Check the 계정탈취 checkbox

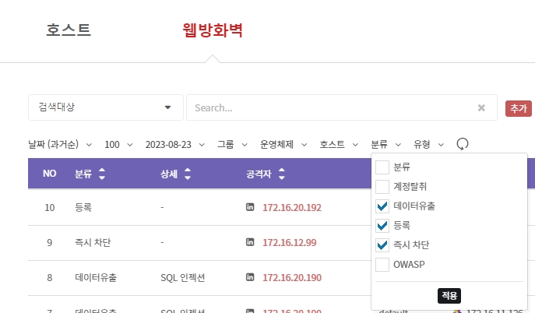pyautogui.click(x=382, y=187)
